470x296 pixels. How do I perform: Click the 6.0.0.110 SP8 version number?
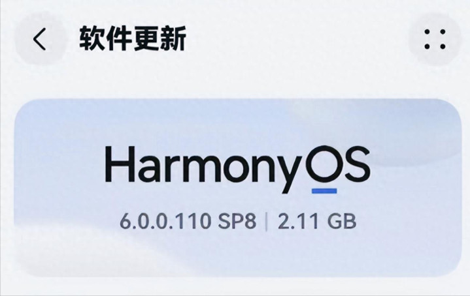click(188, 222)
